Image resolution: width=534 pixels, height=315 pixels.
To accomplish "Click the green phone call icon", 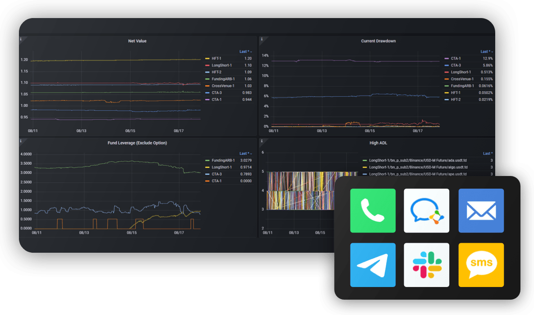I will (x=373, y=211).
